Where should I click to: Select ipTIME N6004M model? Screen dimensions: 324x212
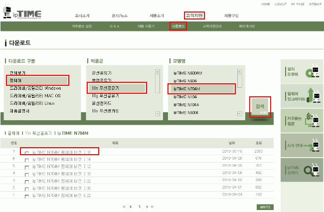tap(188, 73)
